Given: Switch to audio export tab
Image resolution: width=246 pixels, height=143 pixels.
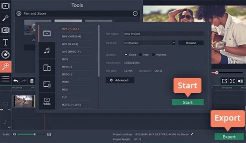Looking at the screenshot, I should coord(47,51).
